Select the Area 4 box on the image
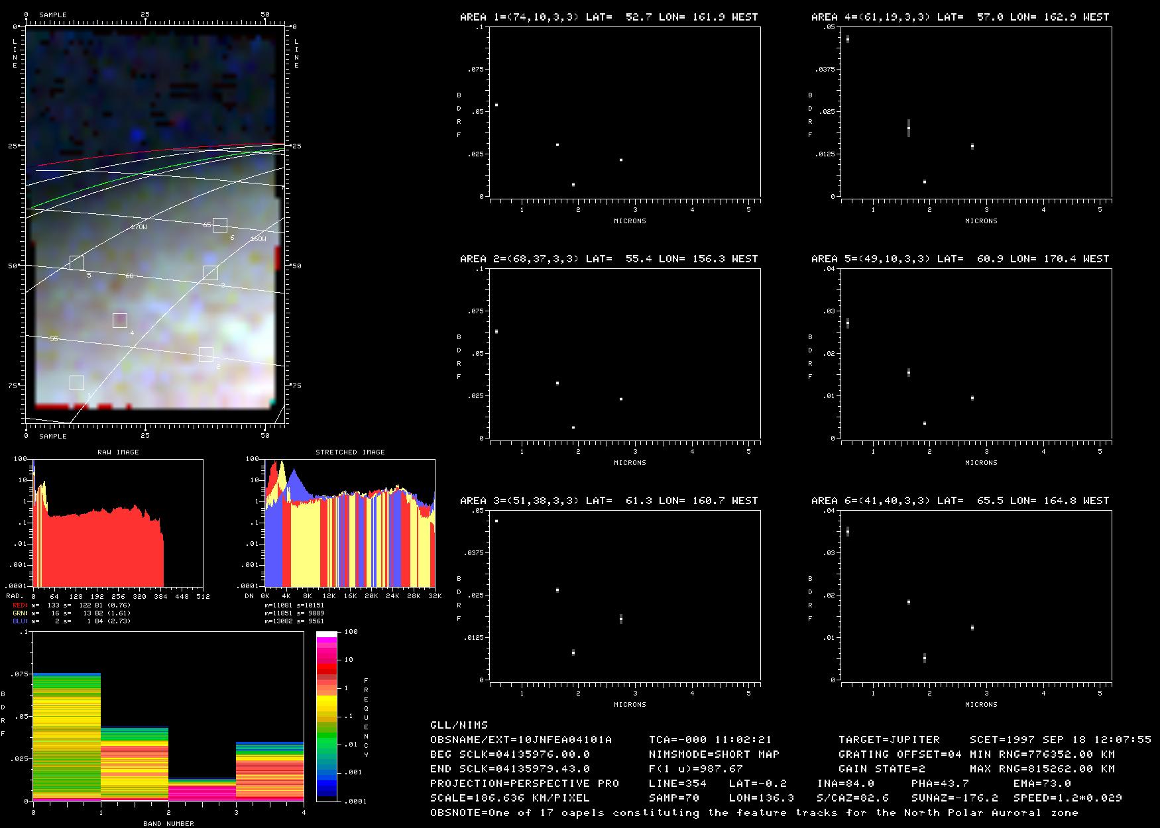 point(119,321)
